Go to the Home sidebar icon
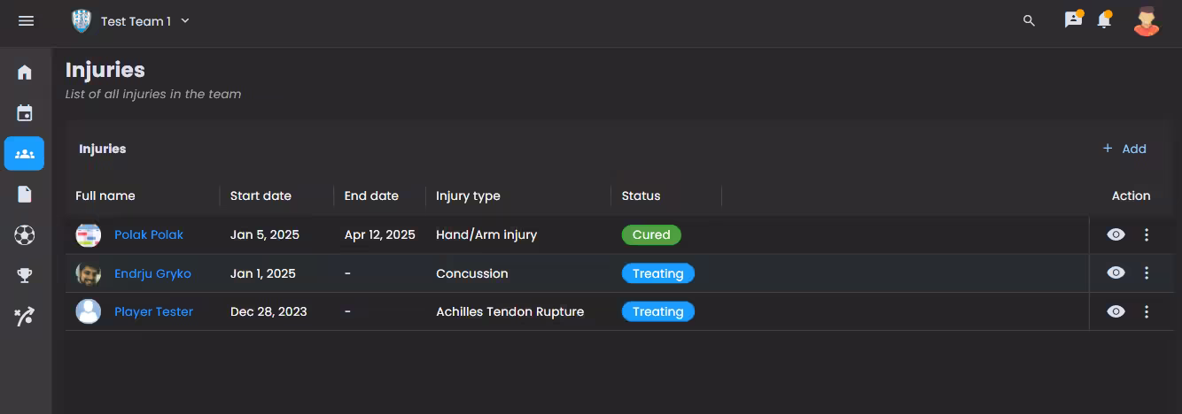 (x=25, y=73)
